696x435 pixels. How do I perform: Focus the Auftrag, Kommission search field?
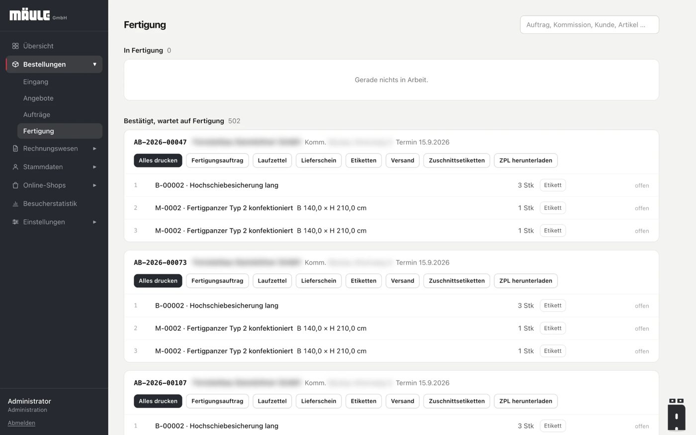coord(589,25)
